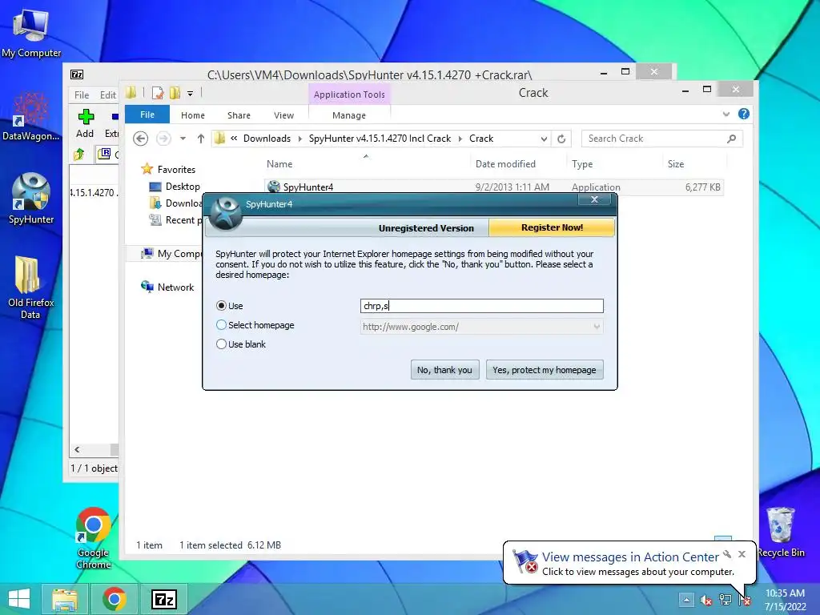Open Explorer help question mark
Image resolution: width=820 pixels, height=615 pixels.
coord(744,114)
